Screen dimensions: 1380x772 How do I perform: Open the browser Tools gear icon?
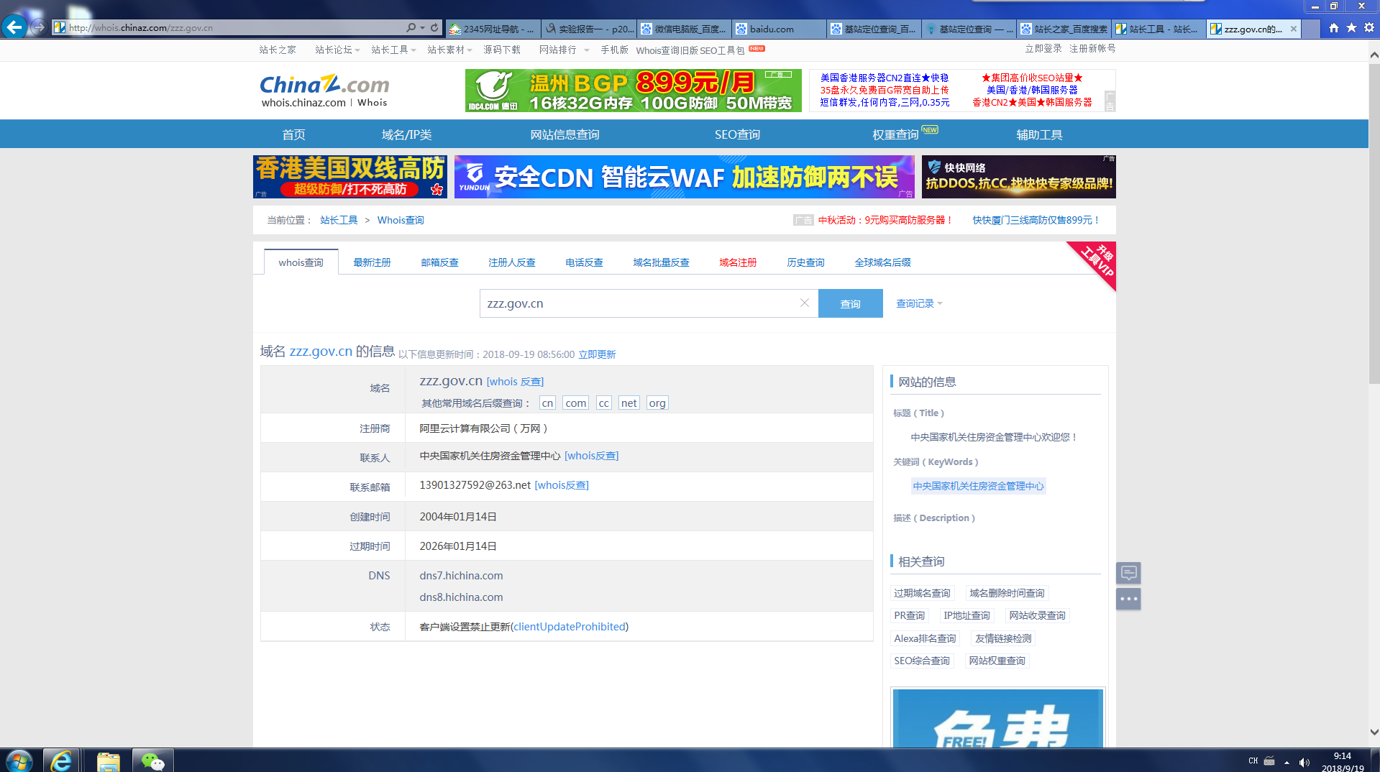[1369, 28]
